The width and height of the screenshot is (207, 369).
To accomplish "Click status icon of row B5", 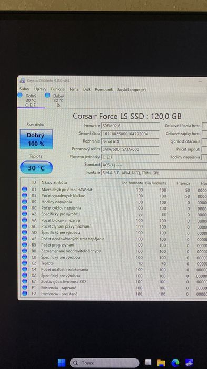I will (x=25, y=244).
